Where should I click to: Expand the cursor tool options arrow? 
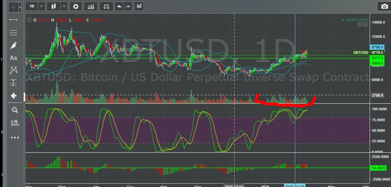(x=20, y=7)
